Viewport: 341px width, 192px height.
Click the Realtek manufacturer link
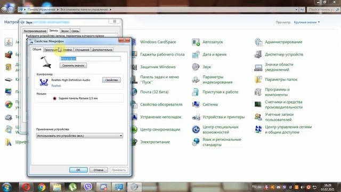pos(56,85)
